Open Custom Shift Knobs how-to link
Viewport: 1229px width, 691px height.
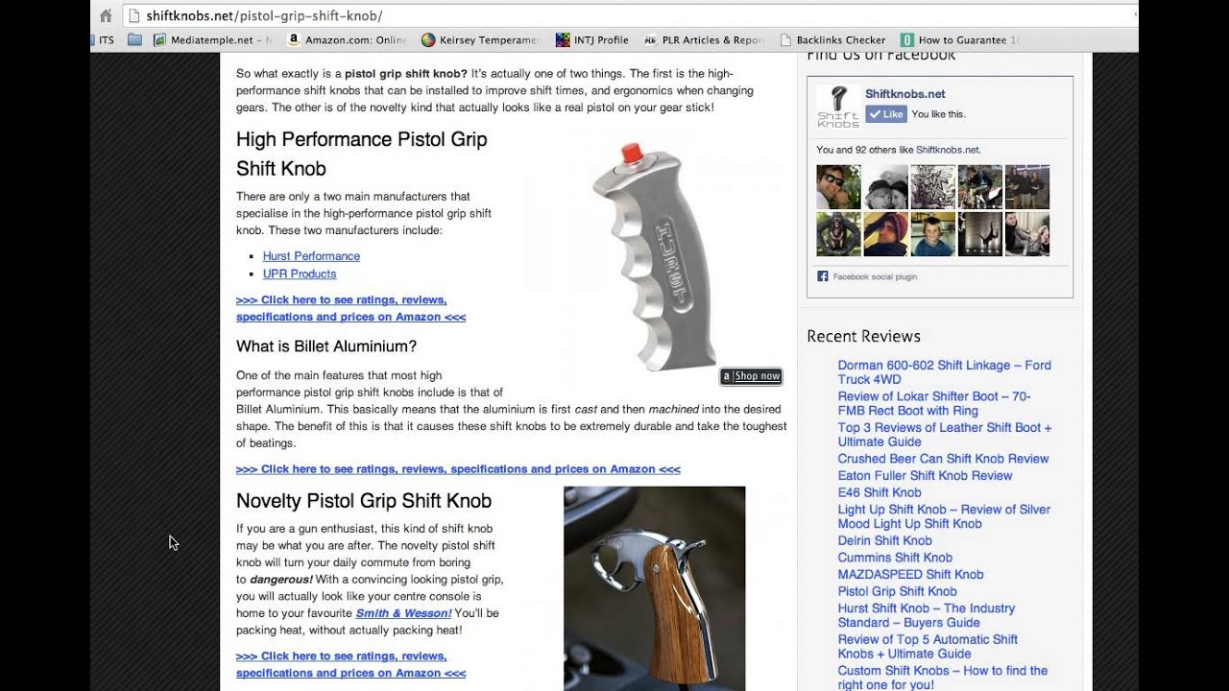pyautogui.click(x=942, y=678)
